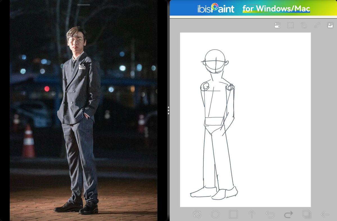Switch brush and eraser with bottom-left icon

(197, 215)
